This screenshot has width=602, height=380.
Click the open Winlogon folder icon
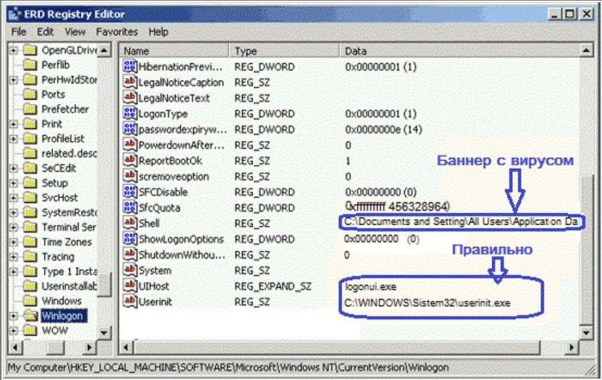(30, 316)
